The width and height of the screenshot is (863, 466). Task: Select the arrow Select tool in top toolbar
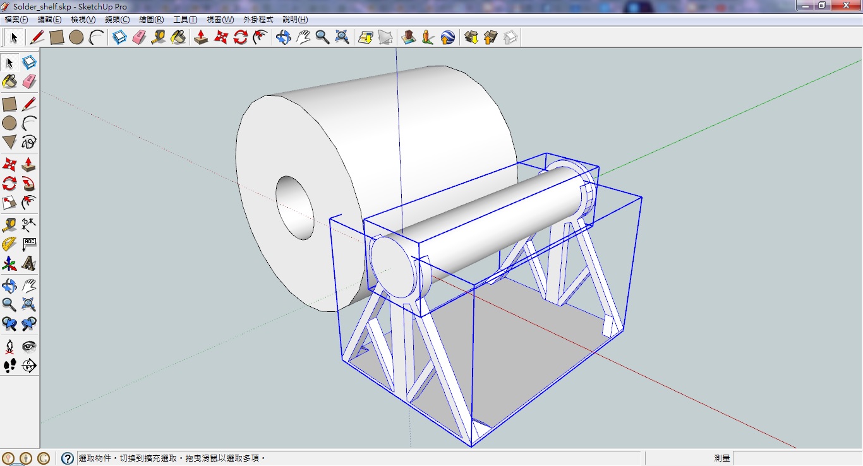(14, 37)
